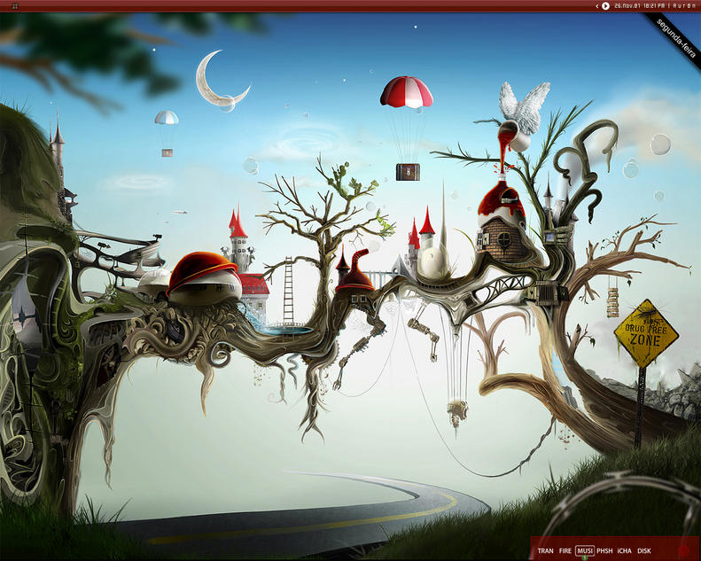The height and width of the screenshot is (561, 701).
Task: Click the date and time text in top bar
Action: [640, 6]
